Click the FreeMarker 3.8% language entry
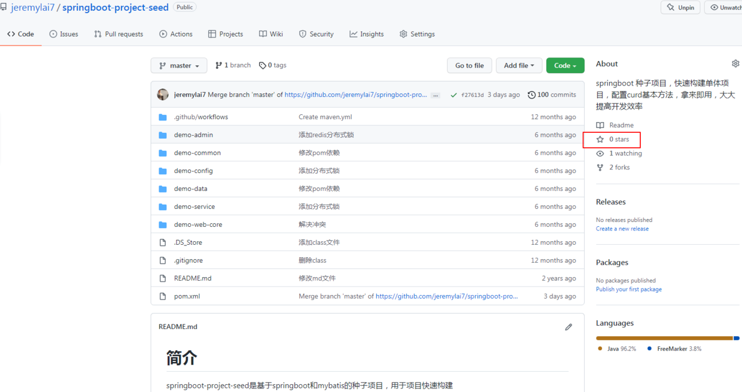This screenshot has height=392, width=742. [674, 348]
